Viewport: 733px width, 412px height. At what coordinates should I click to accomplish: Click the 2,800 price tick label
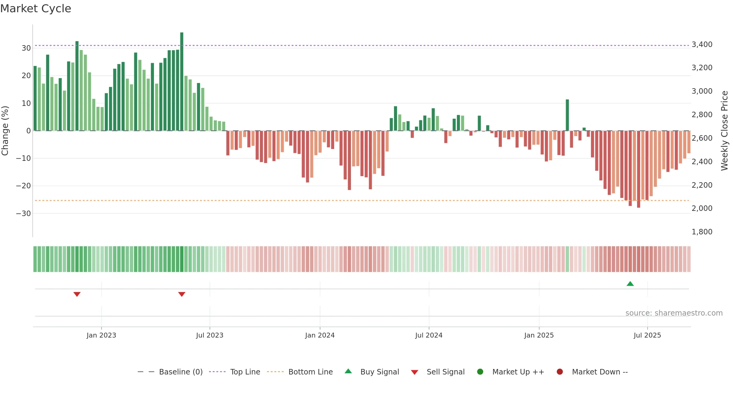pyautogui.click(x=702, y=114)
